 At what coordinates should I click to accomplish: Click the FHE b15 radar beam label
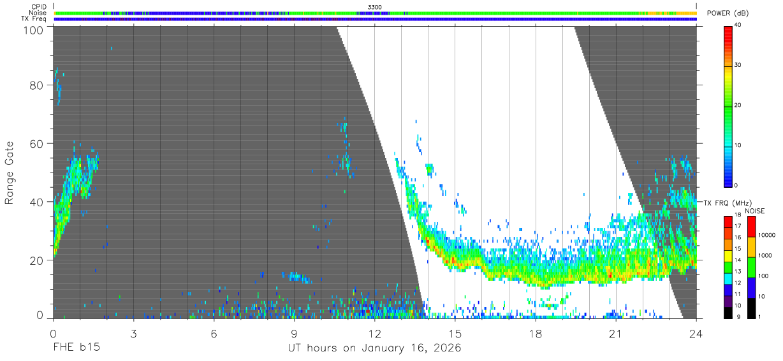tap(77, 348)
